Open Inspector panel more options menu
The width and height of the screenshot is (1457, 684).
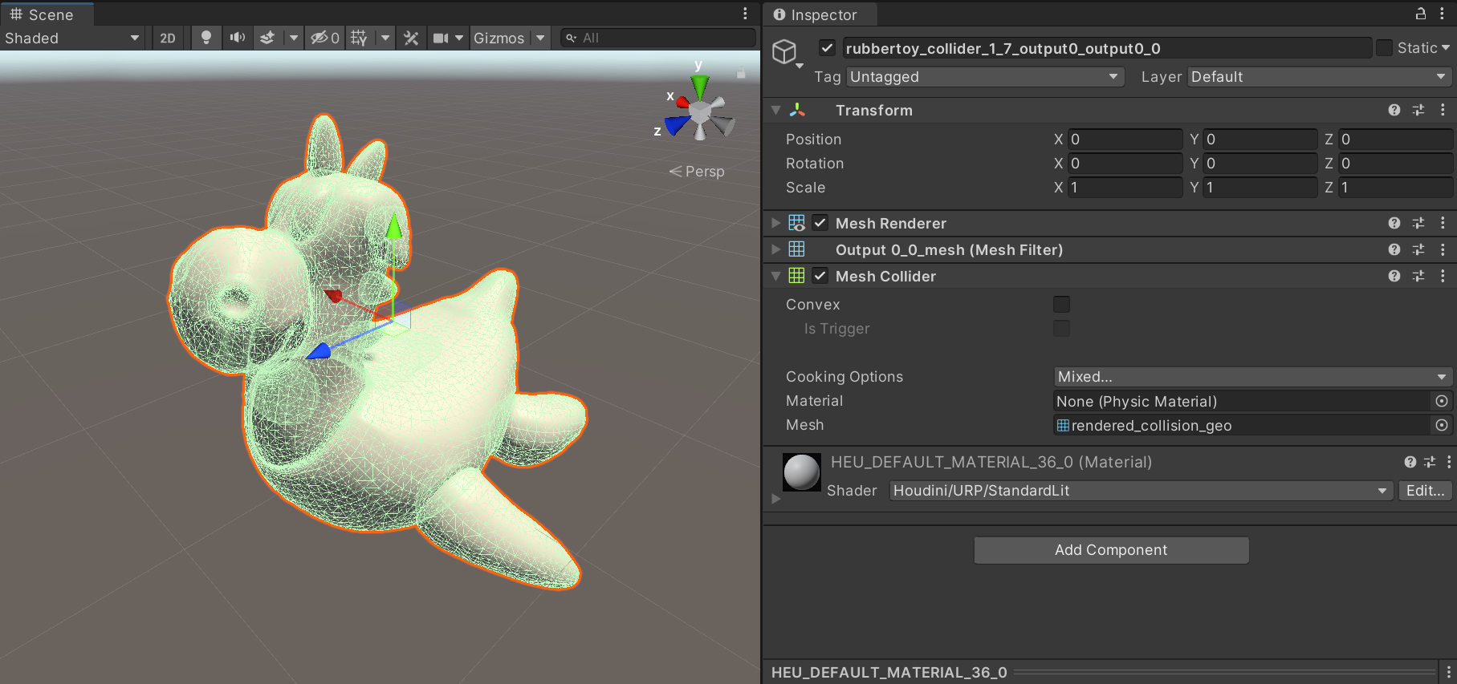(x=1442, y=14)
